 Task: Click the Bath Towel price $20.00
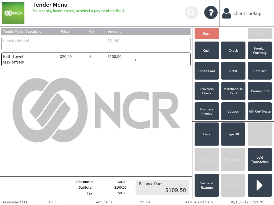(66, 57)
